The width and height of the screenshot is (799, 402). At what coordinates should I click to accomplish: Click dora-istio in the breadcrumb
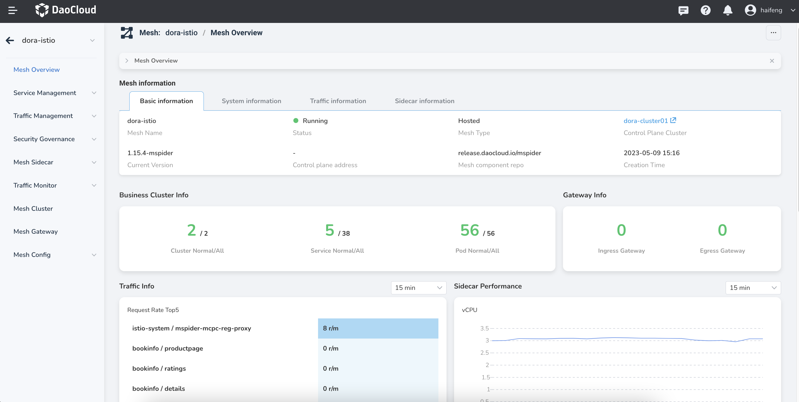coord(181,32)
